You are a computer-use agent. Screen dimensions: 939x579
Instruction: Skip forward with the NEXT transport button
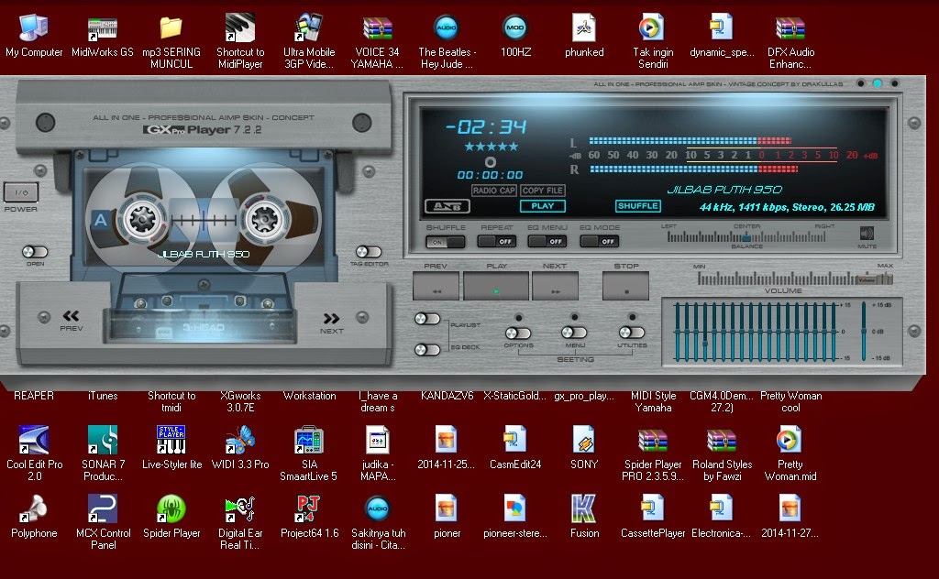(x=555, y=286)
